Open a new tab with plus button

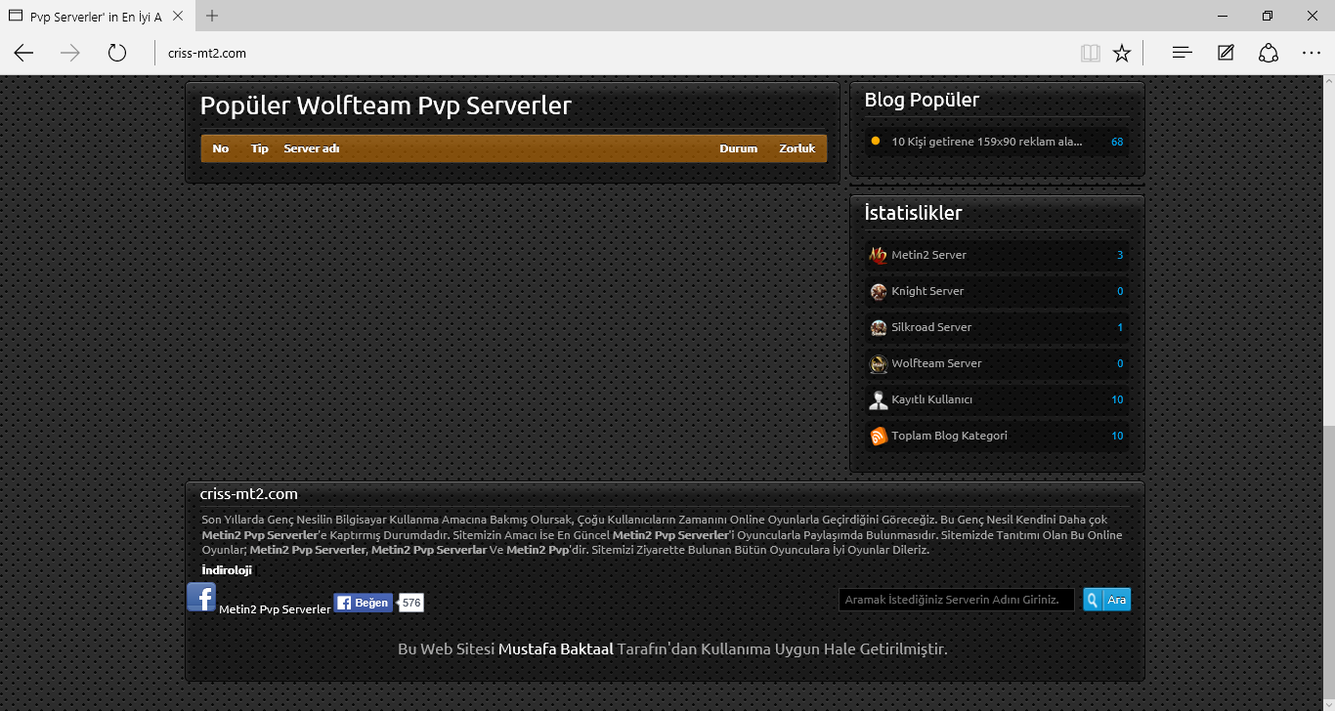point(212,16)
